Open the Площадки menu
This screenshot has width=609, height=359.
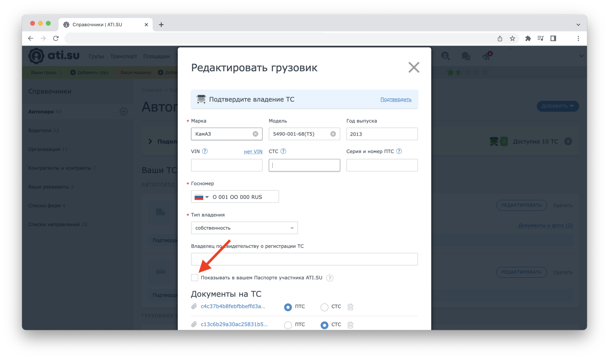(x=157, y=56)
